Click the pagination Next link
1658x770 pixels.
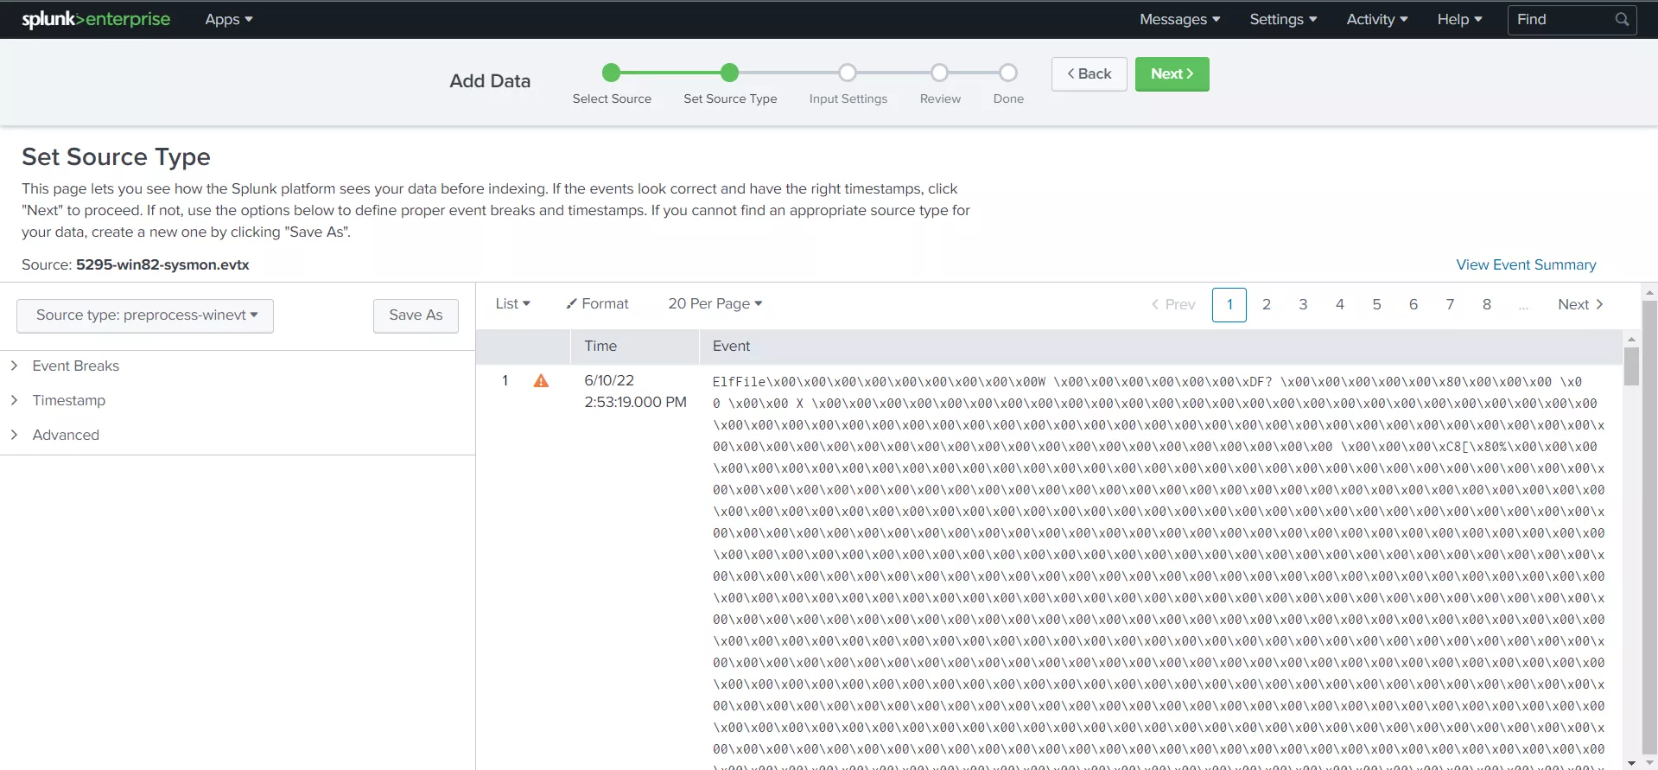point(1580,304)
